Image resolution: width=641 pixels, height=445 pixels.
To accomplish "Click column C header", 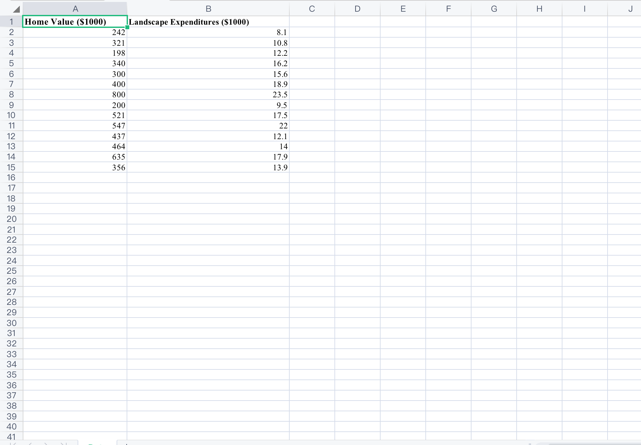I will click(x=312, y=9).
